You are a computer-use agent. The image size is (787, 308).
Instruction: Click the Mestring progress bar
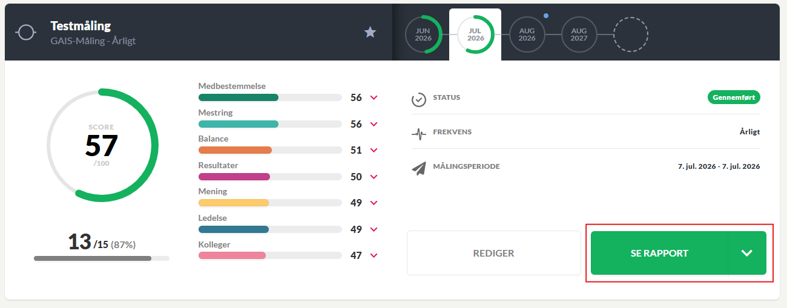coord(270,124)
